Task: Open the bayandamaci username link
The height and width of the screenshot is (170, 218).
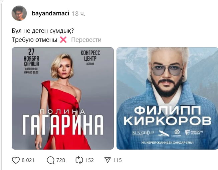Action: point(50,13)
